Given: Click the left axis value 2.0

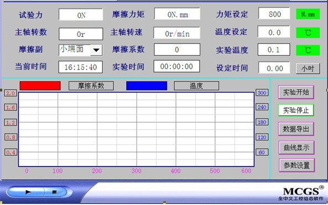Looking at the screenshot, I should click(11, 93).
